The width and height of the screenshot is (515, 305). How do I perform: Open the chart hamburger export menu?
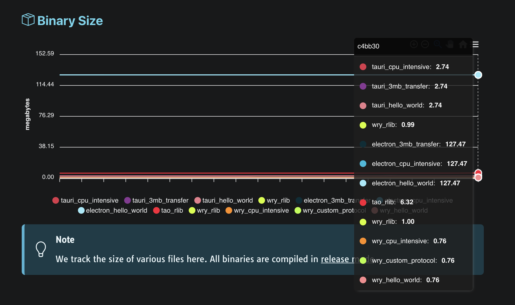pyautogui.click(x=475, y=45)
